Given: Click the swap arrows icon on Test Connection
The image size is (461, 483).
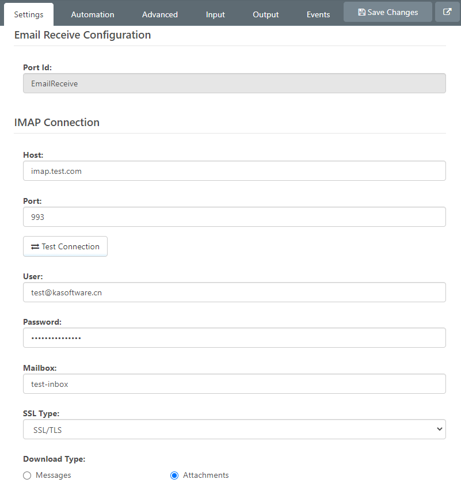Looking at the screenshot, I should click(35, 247).
